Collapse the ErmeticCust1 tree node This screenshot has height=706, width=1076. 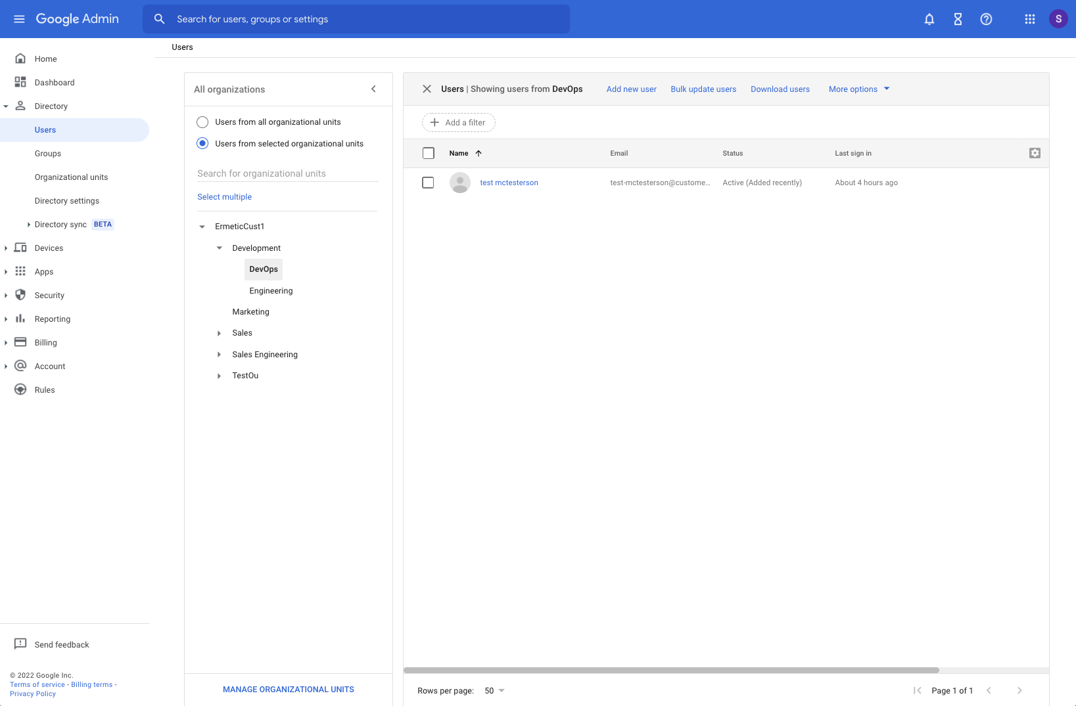pyautogui.click(x=202, y=227)
